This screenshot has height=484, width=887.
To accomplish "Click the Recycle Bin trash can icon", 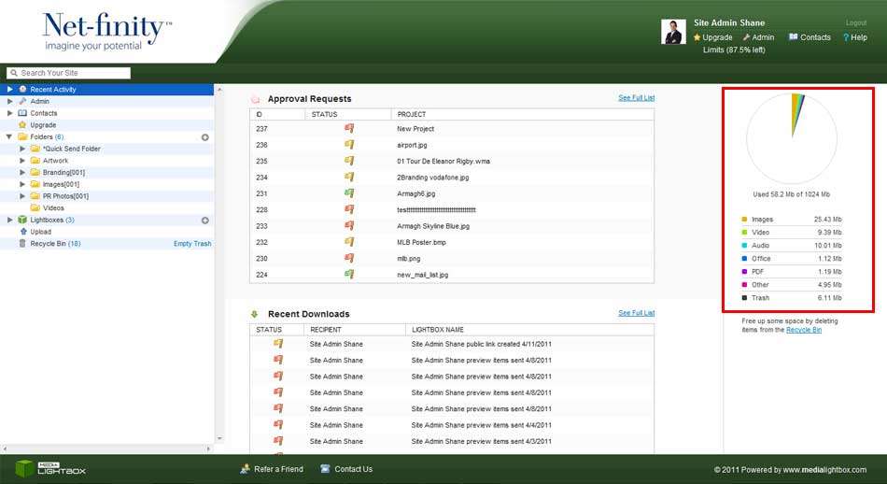I will (x=22, y=244).
